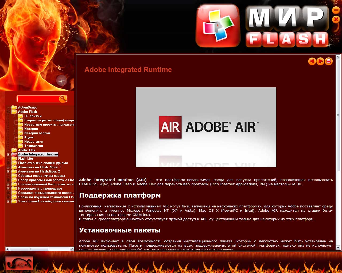Screen dimensions: 342x273
Task: Click the tree panel scroll left arrow
Action: [7, 249]
